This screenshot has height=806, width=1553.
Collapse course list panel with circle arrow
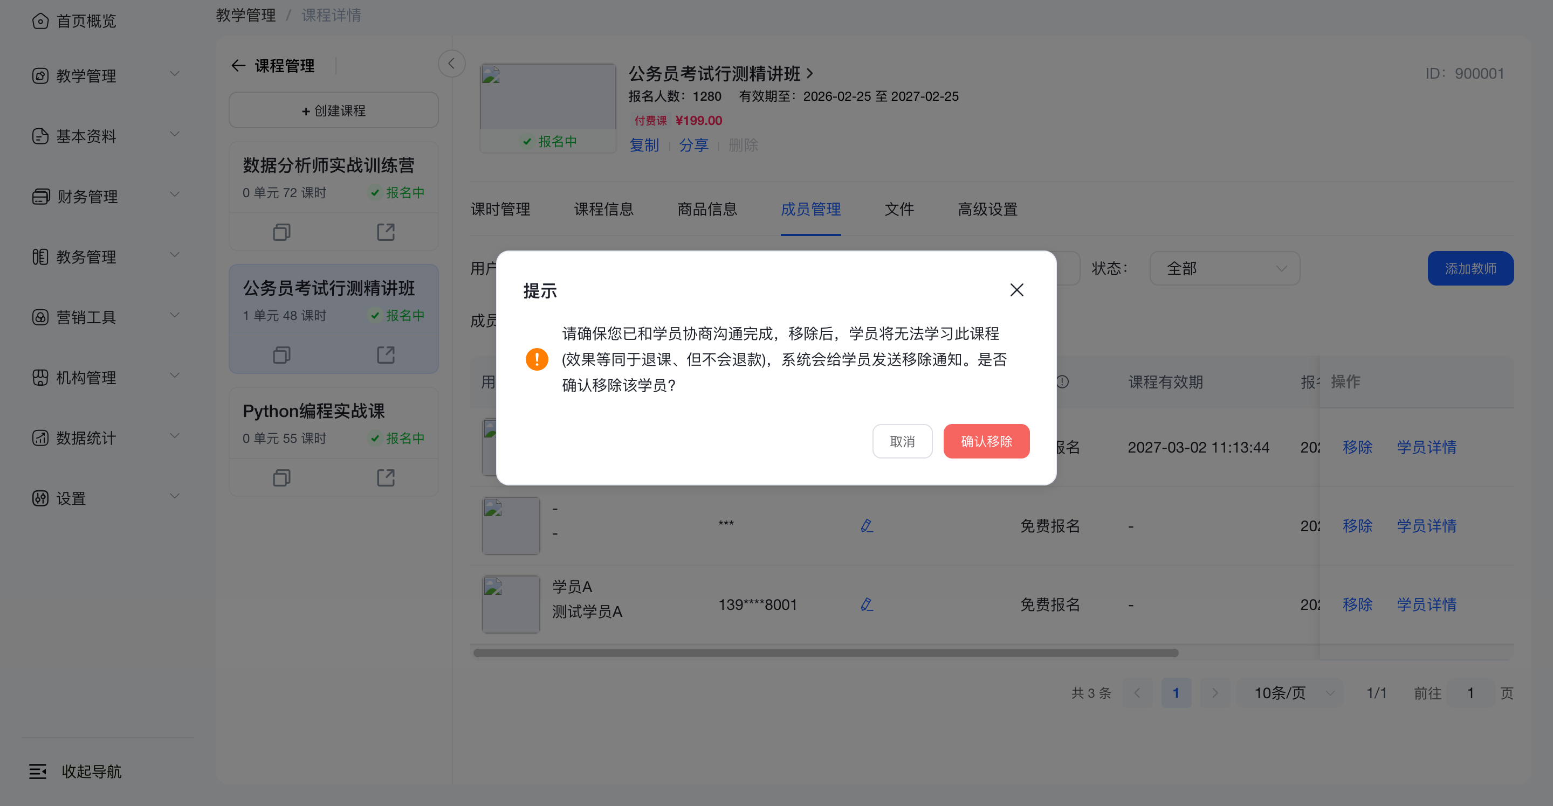point(451,63)
